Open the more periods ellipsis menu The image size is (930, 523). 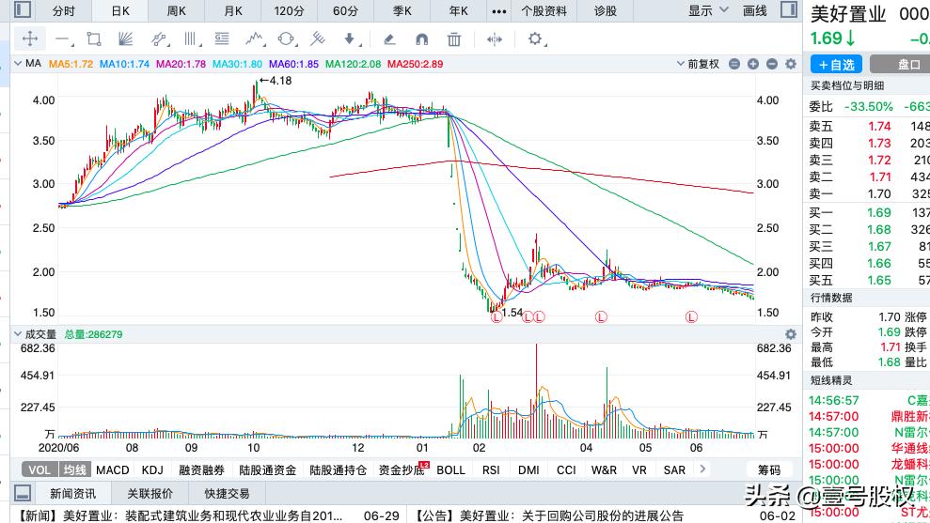pyautogui.click(x=499, y=10)
